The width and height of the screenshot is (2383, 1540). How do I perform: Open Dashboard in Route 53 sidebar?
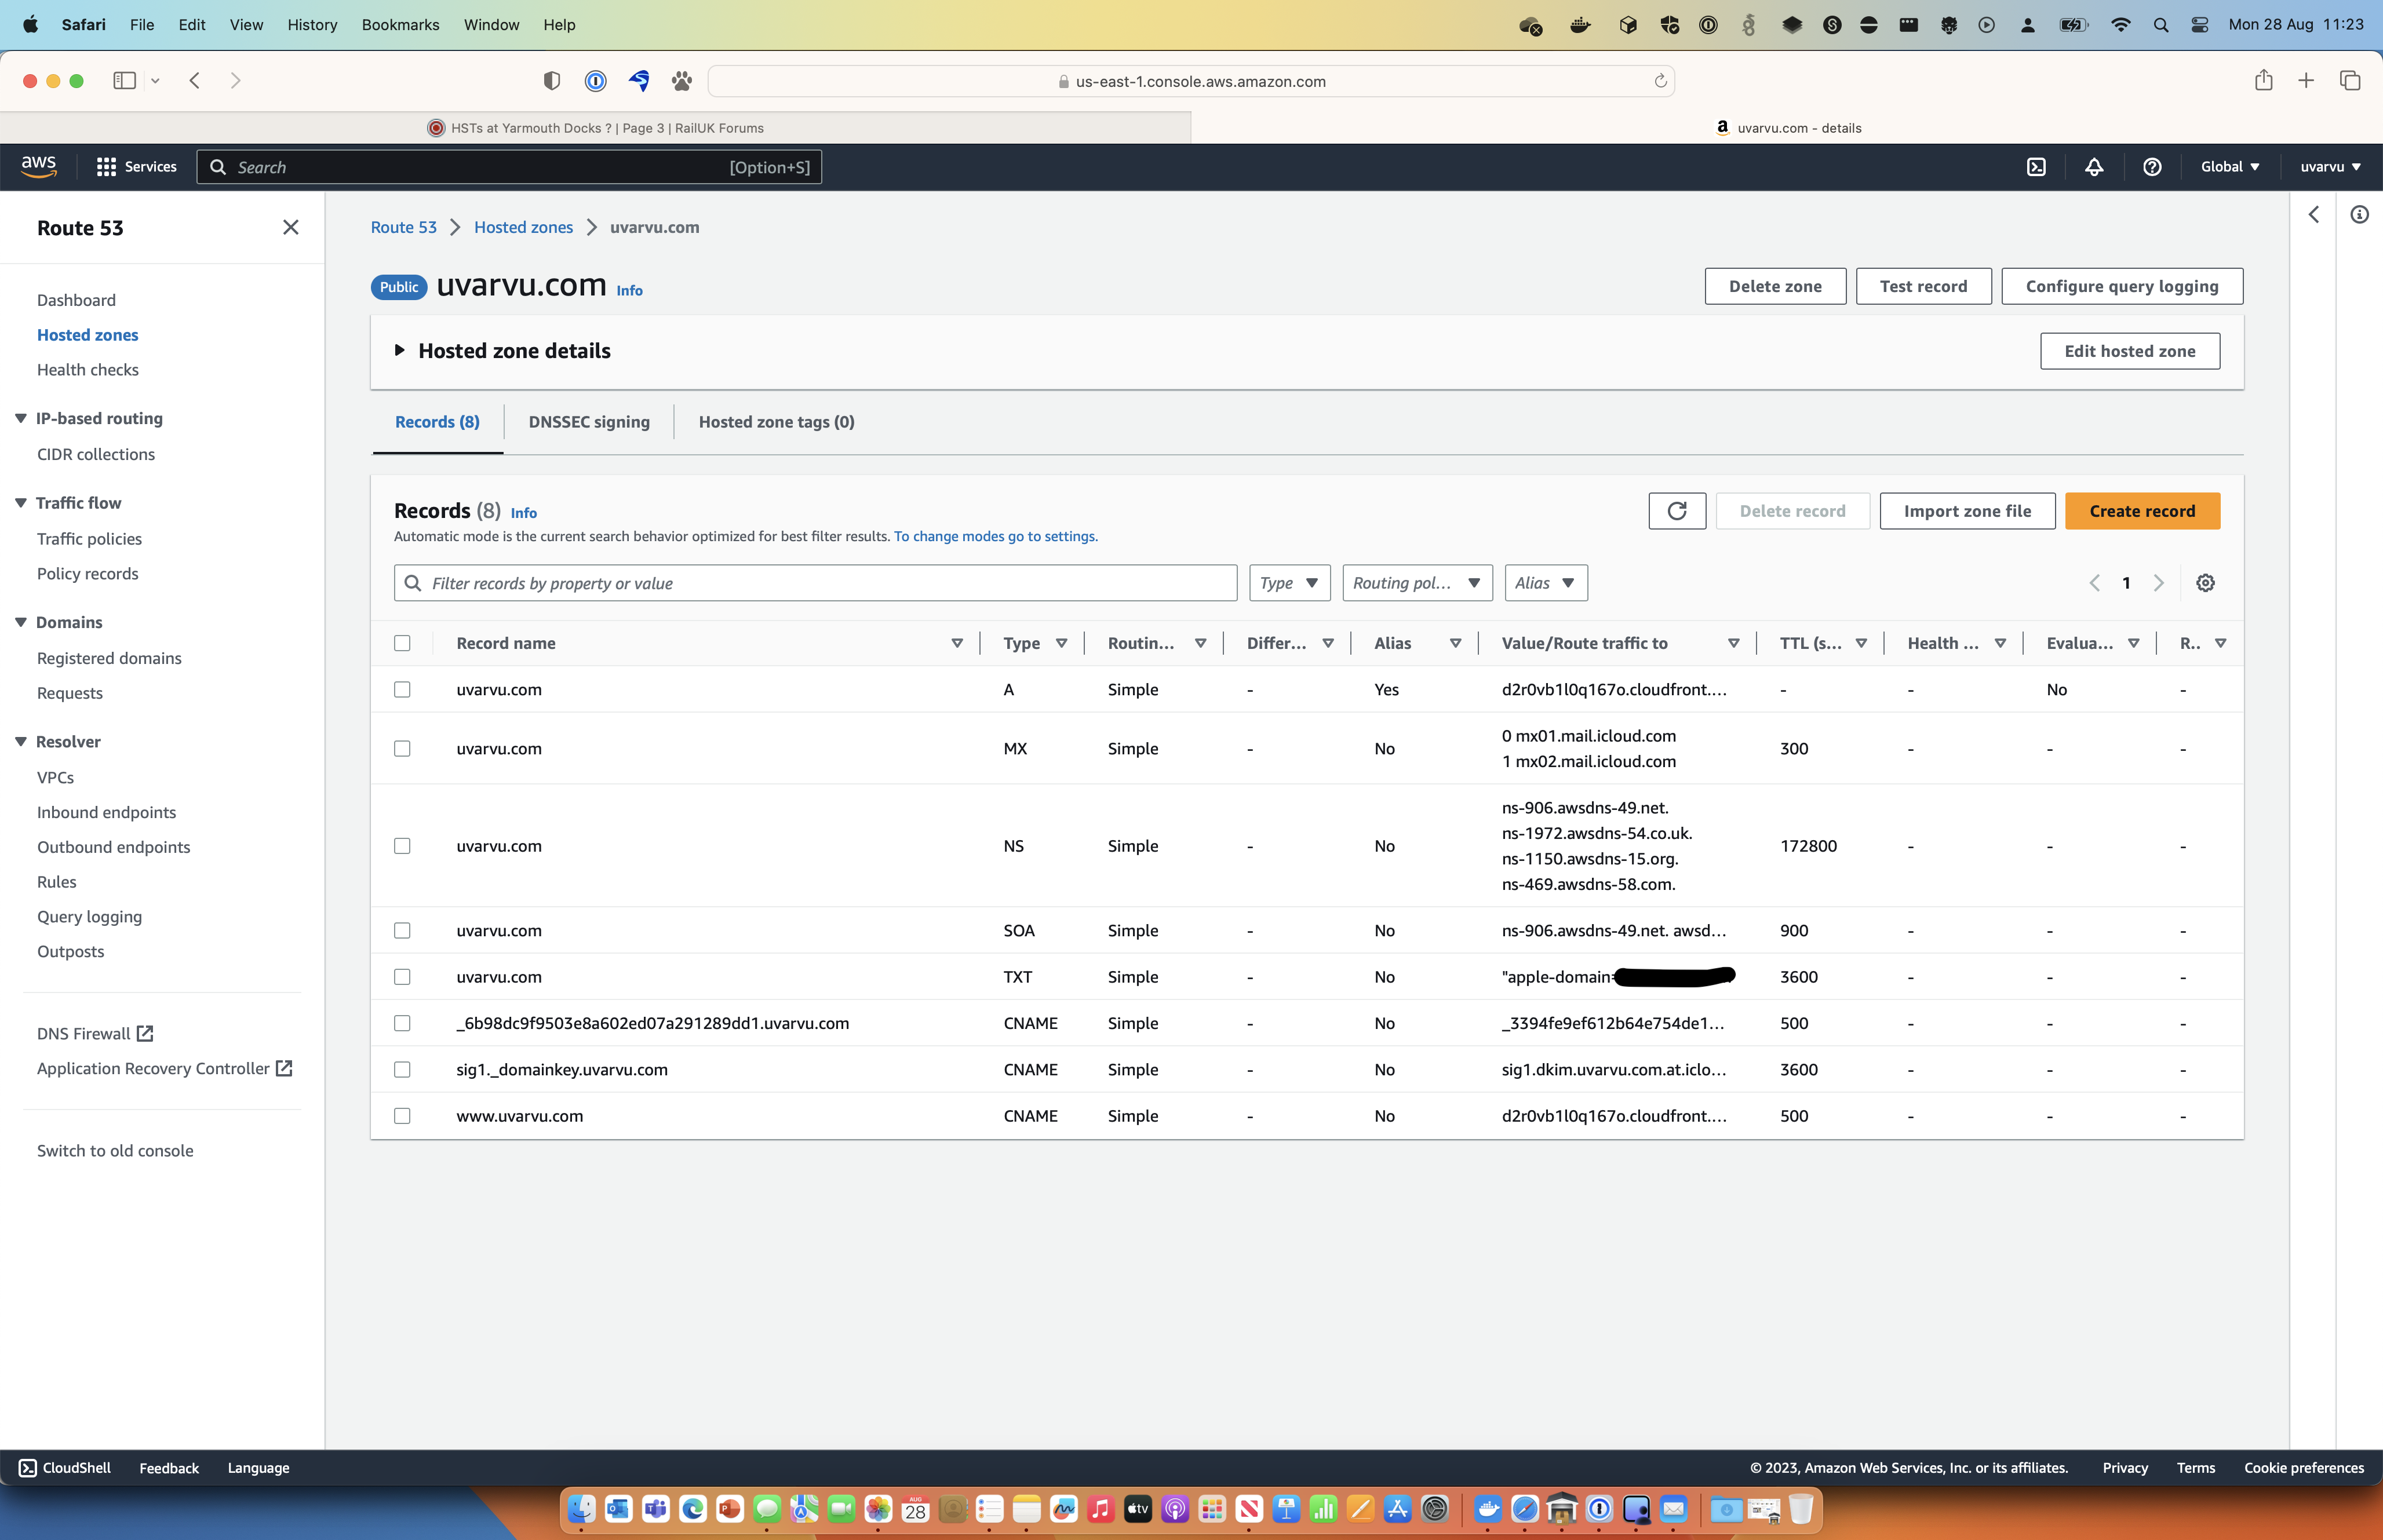coord(76,300)
